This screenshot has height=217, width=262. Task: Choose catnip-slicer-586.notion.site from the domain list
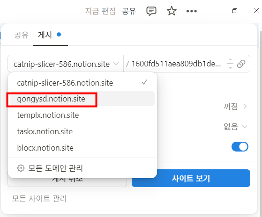(82, 83)
